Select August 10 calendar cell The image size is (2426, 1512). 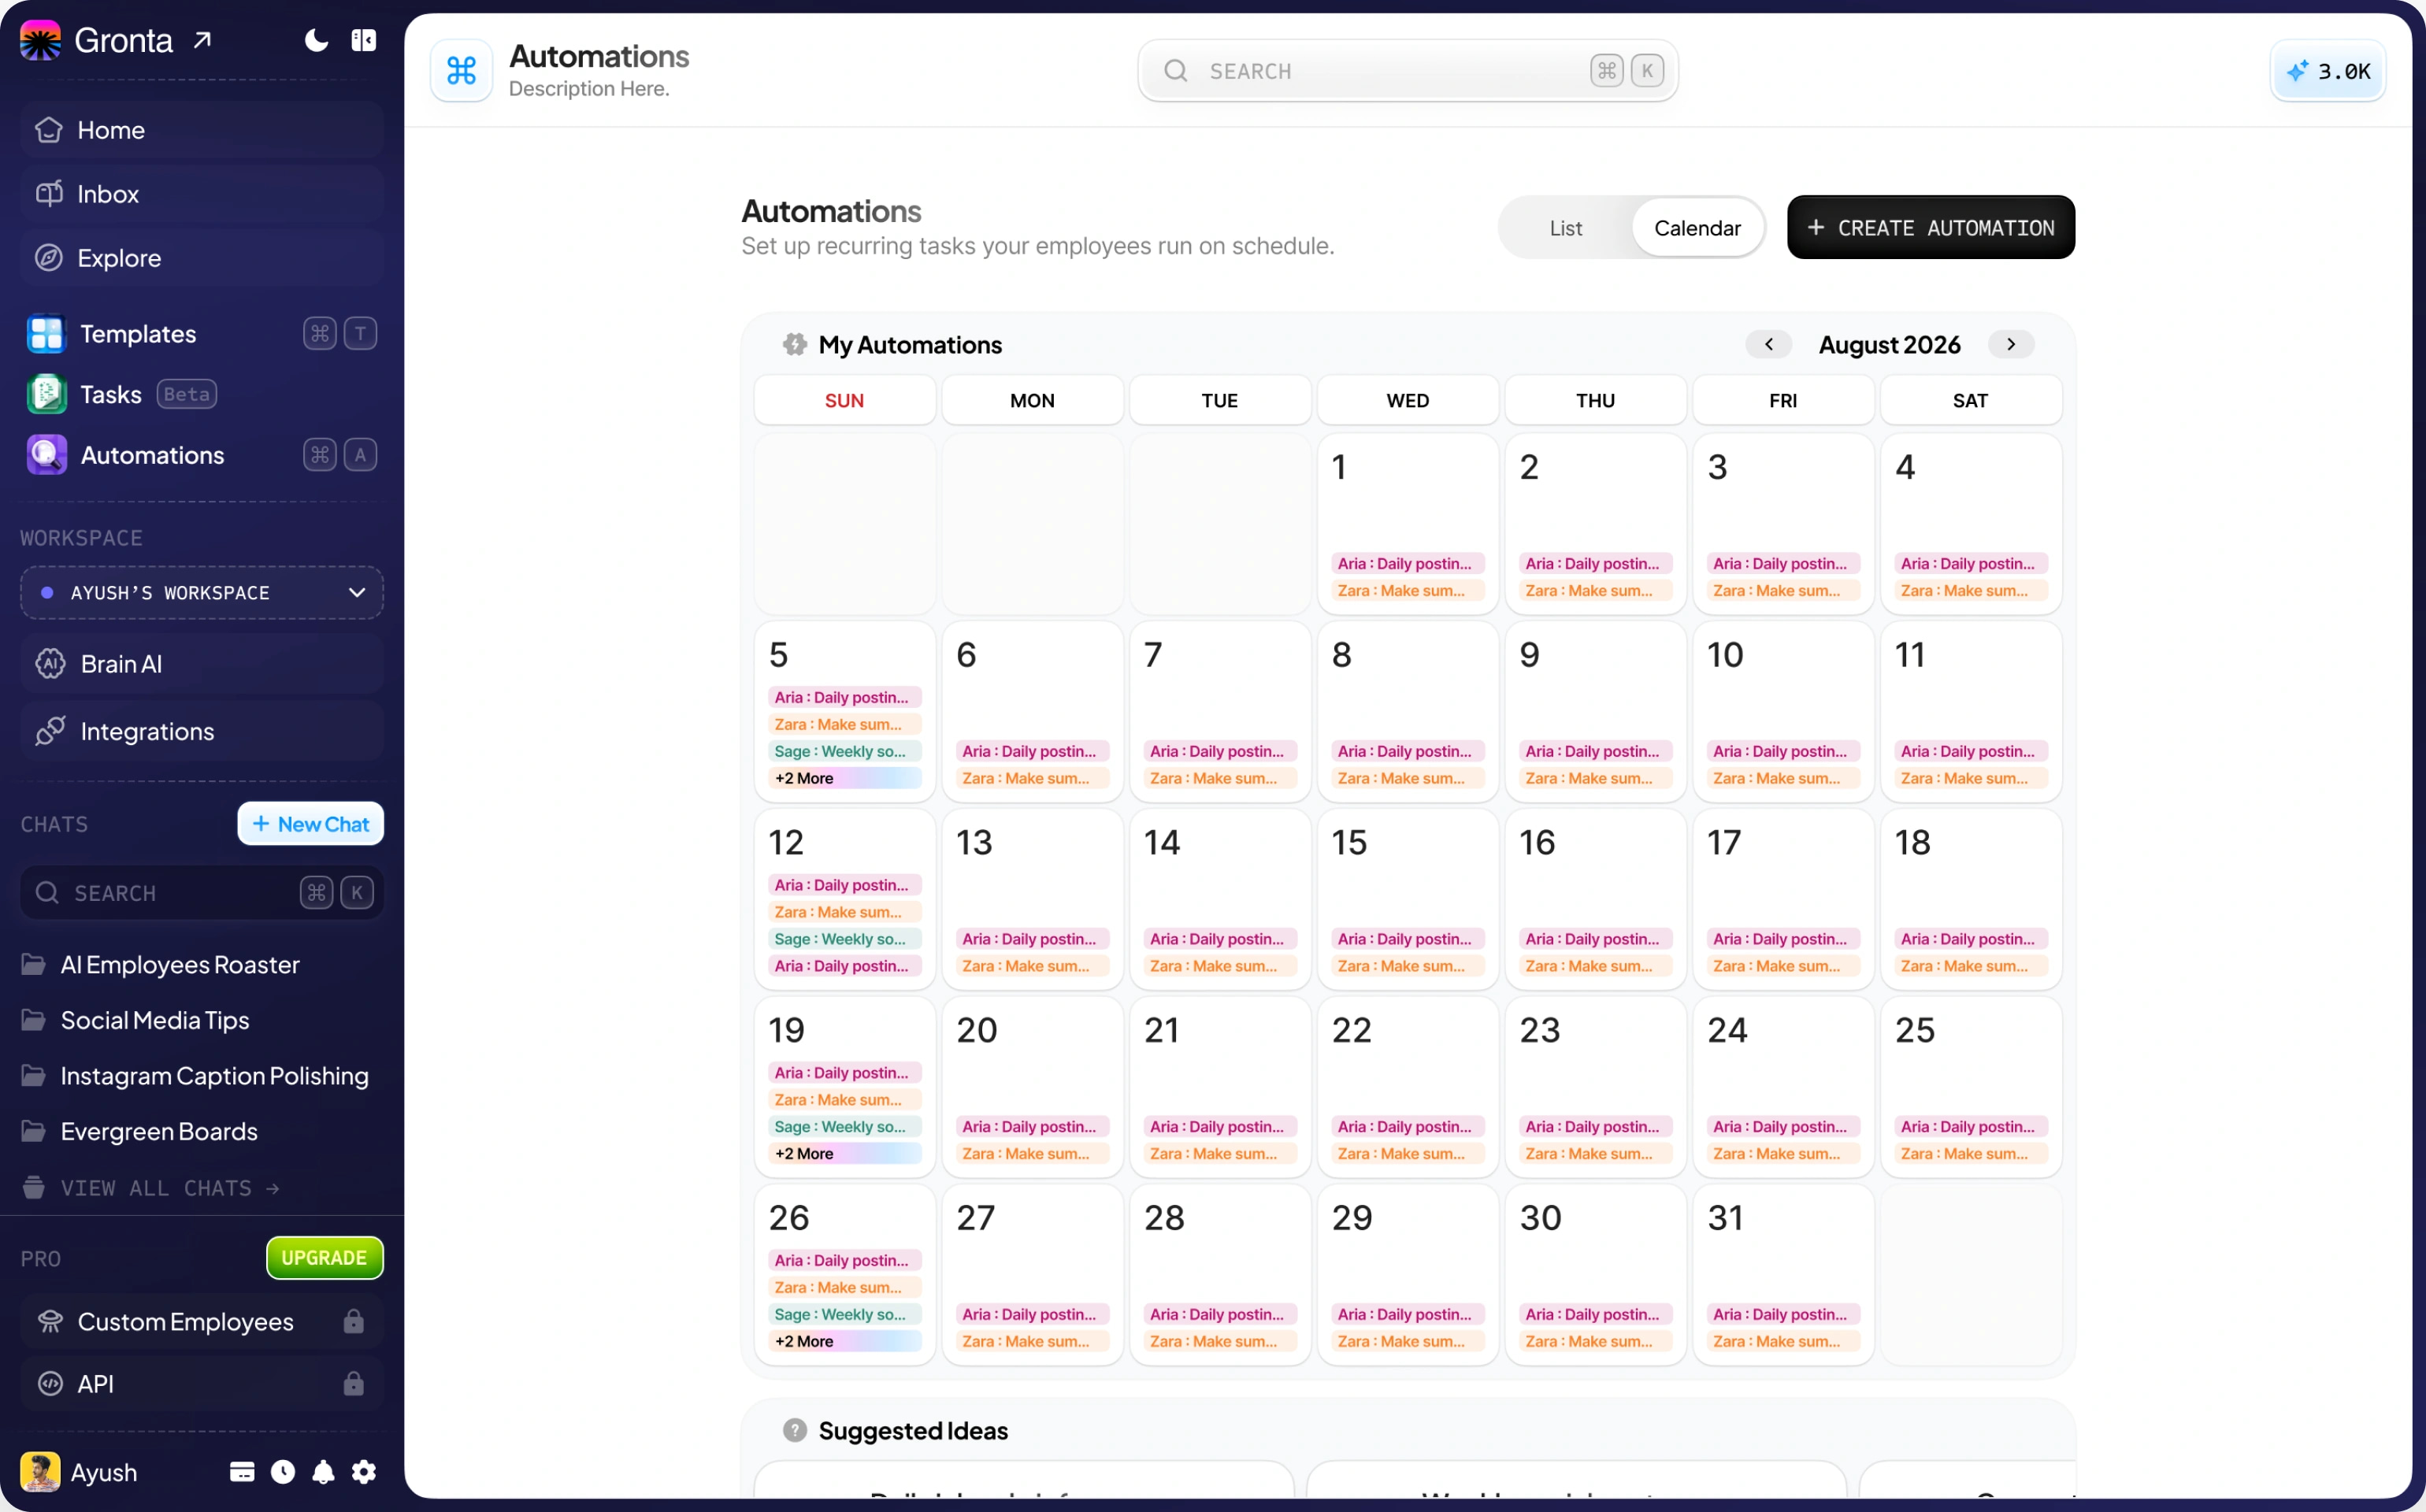tap(1783, 712)
